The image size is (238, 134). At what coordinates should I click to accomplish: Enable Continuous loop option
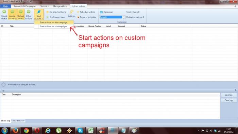(x=56, y=17)
